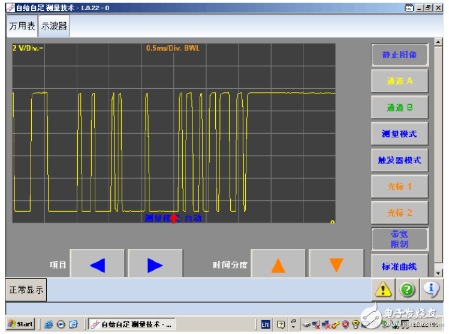
Task: Select 光标 2 cursor button
Action: (399, 213)
